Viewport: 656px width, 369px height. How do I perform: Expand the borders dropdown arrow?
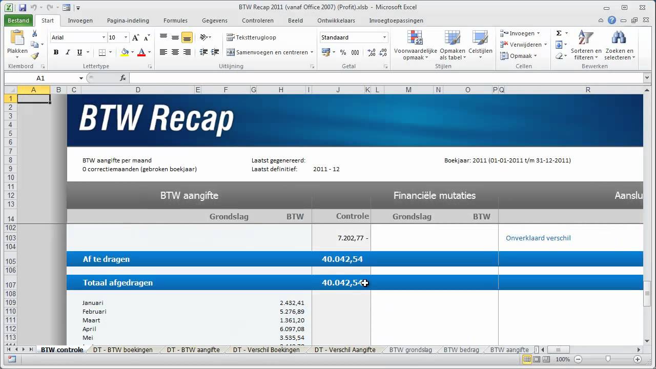pos(111,52)
